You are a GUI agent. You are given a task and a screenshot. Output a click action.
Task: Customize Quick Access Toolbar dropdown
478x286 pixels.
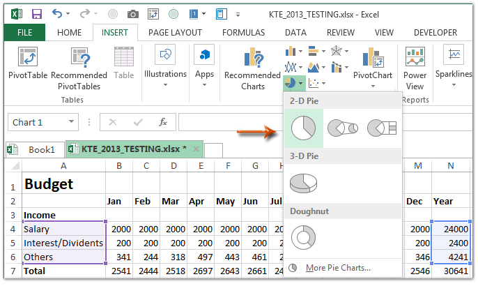click(238, 15)
